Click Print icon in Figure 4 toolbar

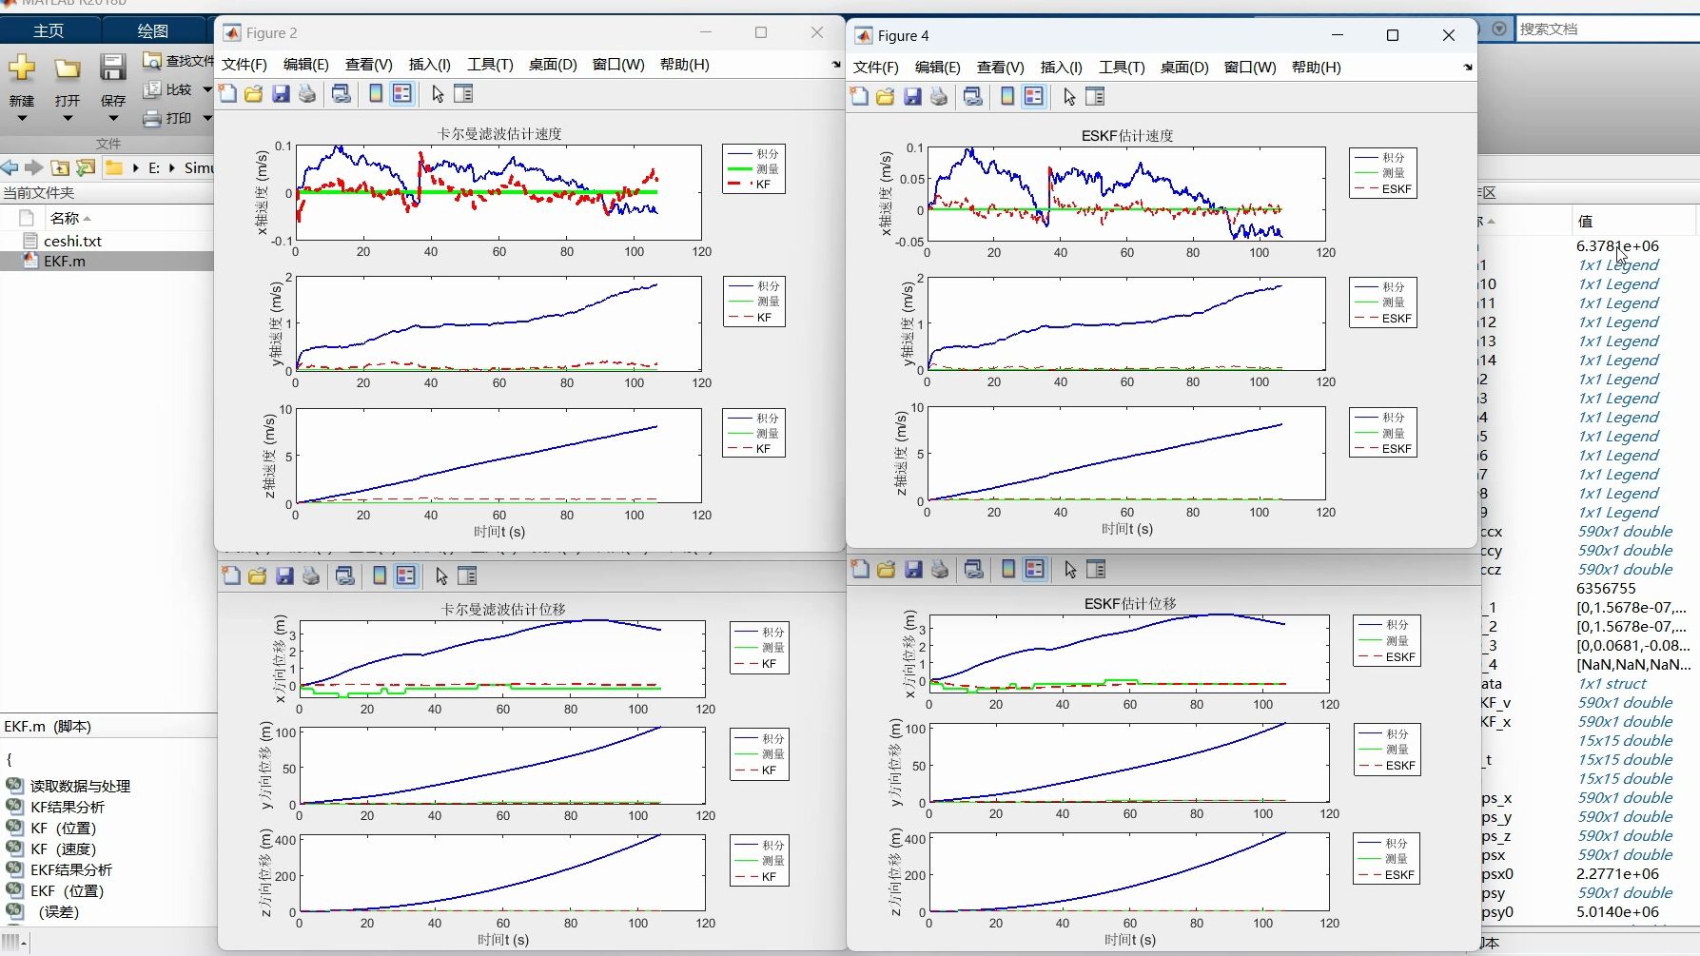pyautogui.click(x=938, y=96)
